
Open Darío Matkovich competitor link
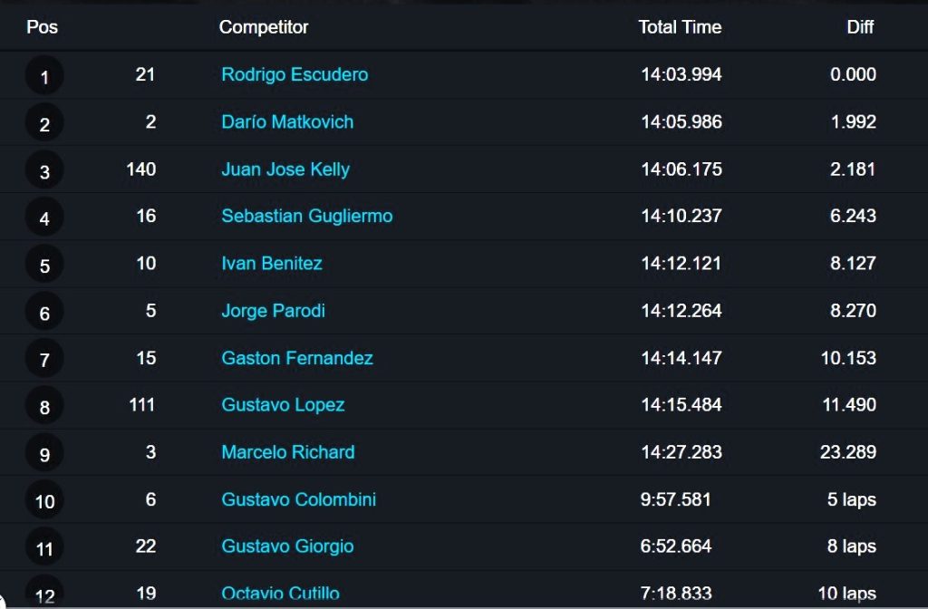click(x=287, y=122)
